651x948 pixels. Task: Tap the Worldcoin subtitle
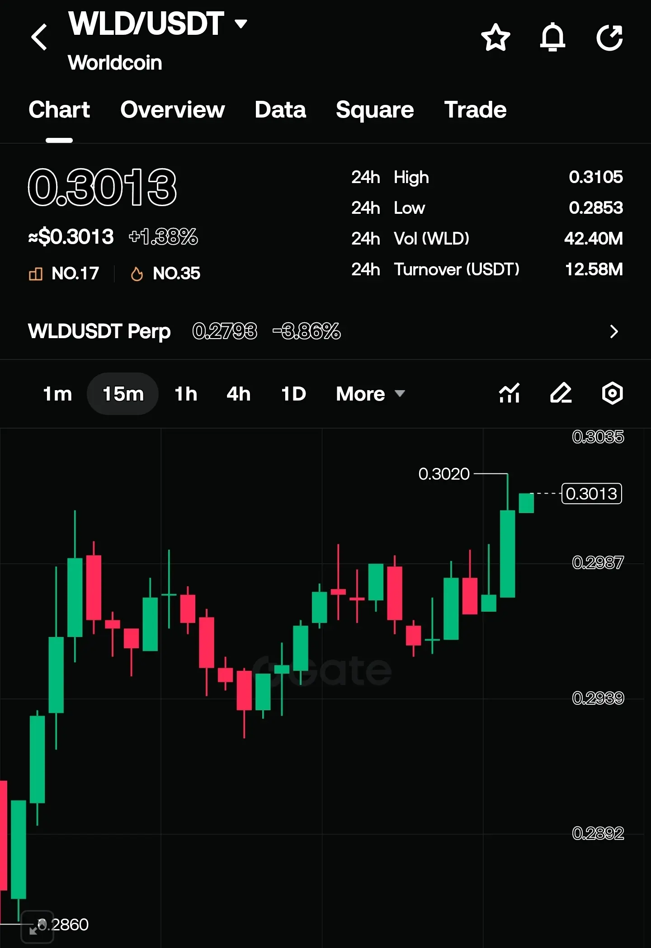coord(115,63)
